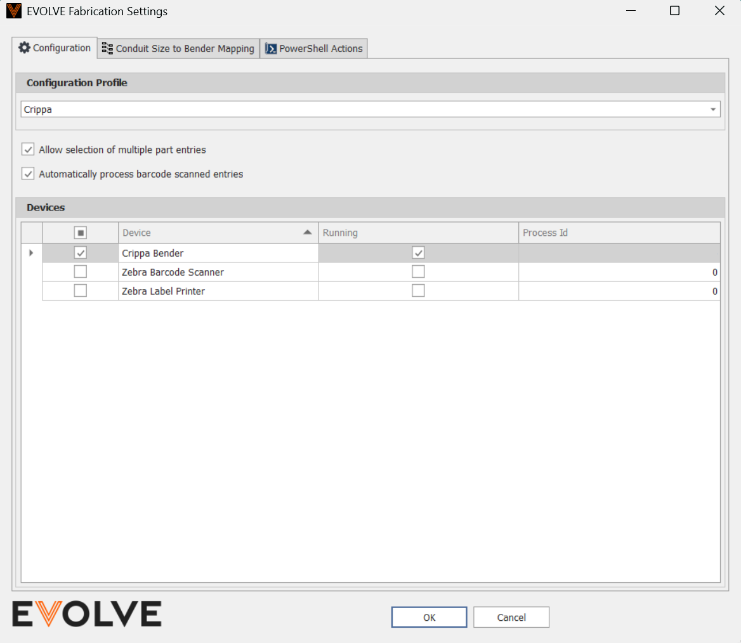Switch to the Configuration tab
Image resolution: width=741 pixels, height=643 pixels.
pos(55,48)
